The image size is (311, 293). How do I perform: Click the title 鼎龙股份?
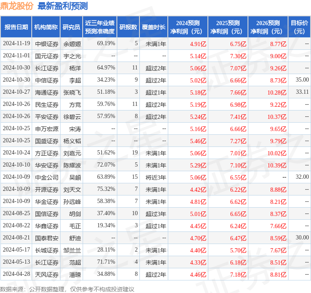[17, 6]
